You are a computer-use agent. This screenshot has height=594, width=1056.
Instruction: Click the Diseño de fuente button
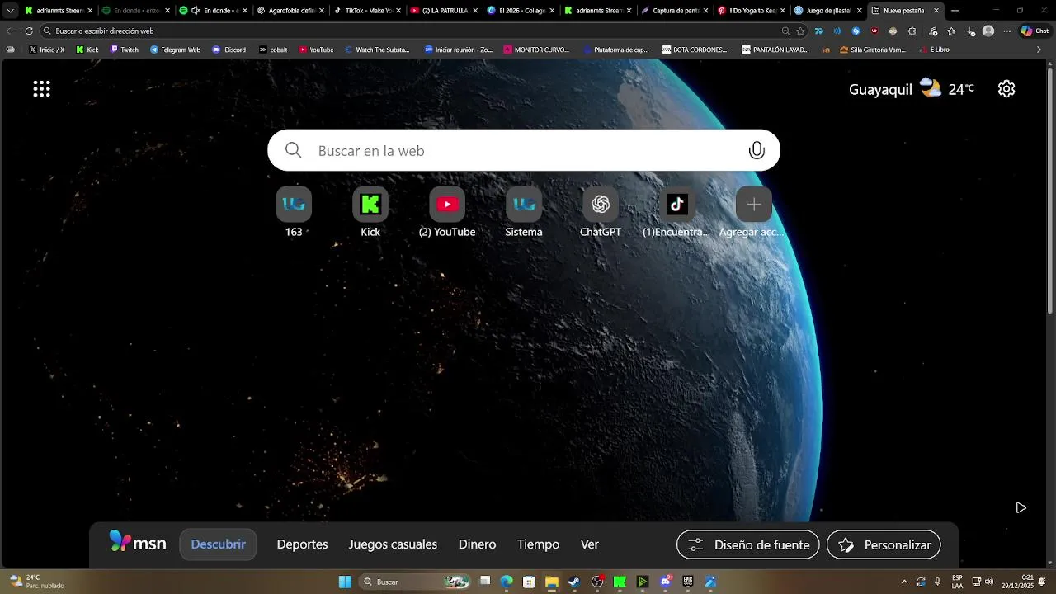click(x=747, y=544)
